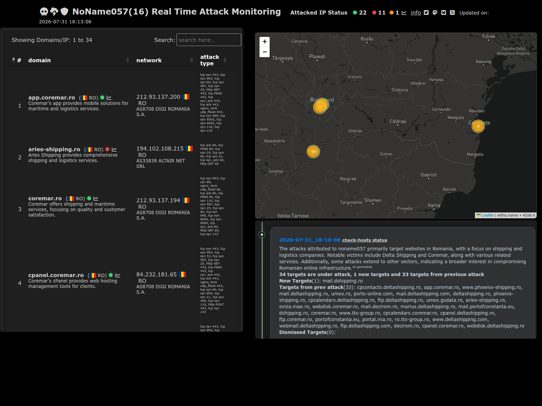Focus the Search input field

(x=209, y=40)
